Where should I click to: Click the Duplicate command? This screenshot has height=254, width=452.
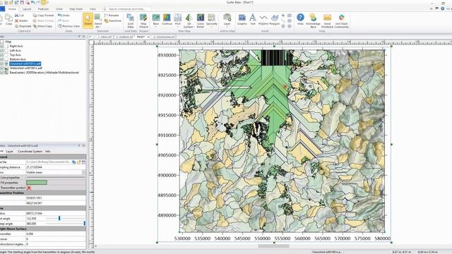23,26
